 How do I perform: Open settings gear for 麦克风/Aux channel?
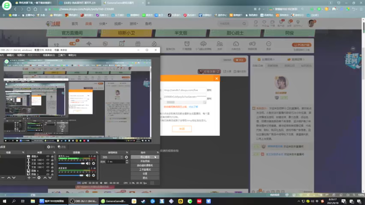tap(94, 164)
